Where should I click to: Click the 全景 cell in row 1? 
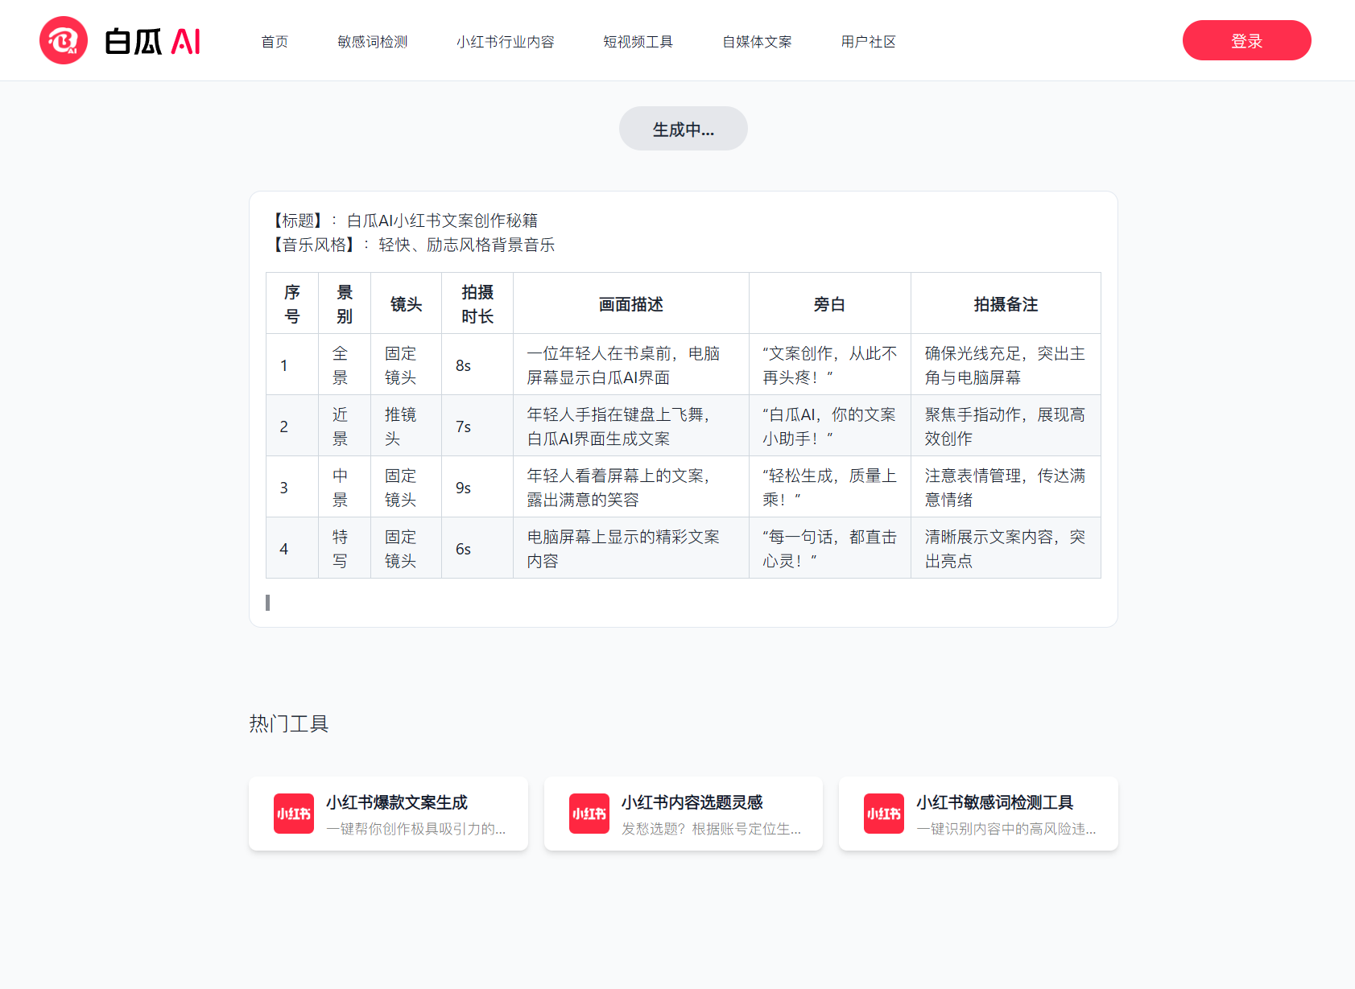tap(345, 365)
